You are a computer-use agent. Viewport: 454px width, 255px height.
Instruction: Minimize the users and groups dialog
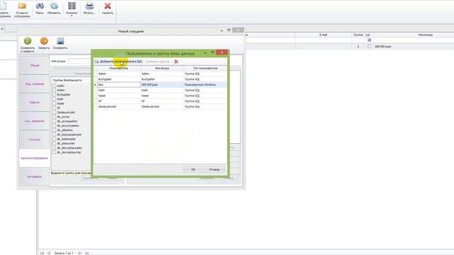[x=205, y=52]
